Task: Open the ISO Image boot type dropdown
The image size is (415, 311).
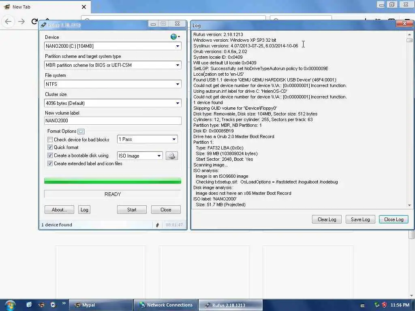Action: coord(140,156)
